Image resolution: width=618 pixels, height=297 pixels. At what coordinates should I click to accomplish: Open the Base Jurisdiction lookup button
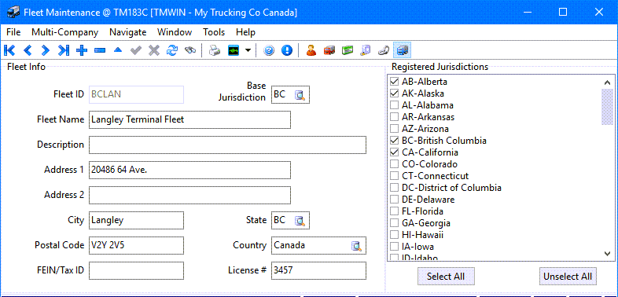coord(300,95)
